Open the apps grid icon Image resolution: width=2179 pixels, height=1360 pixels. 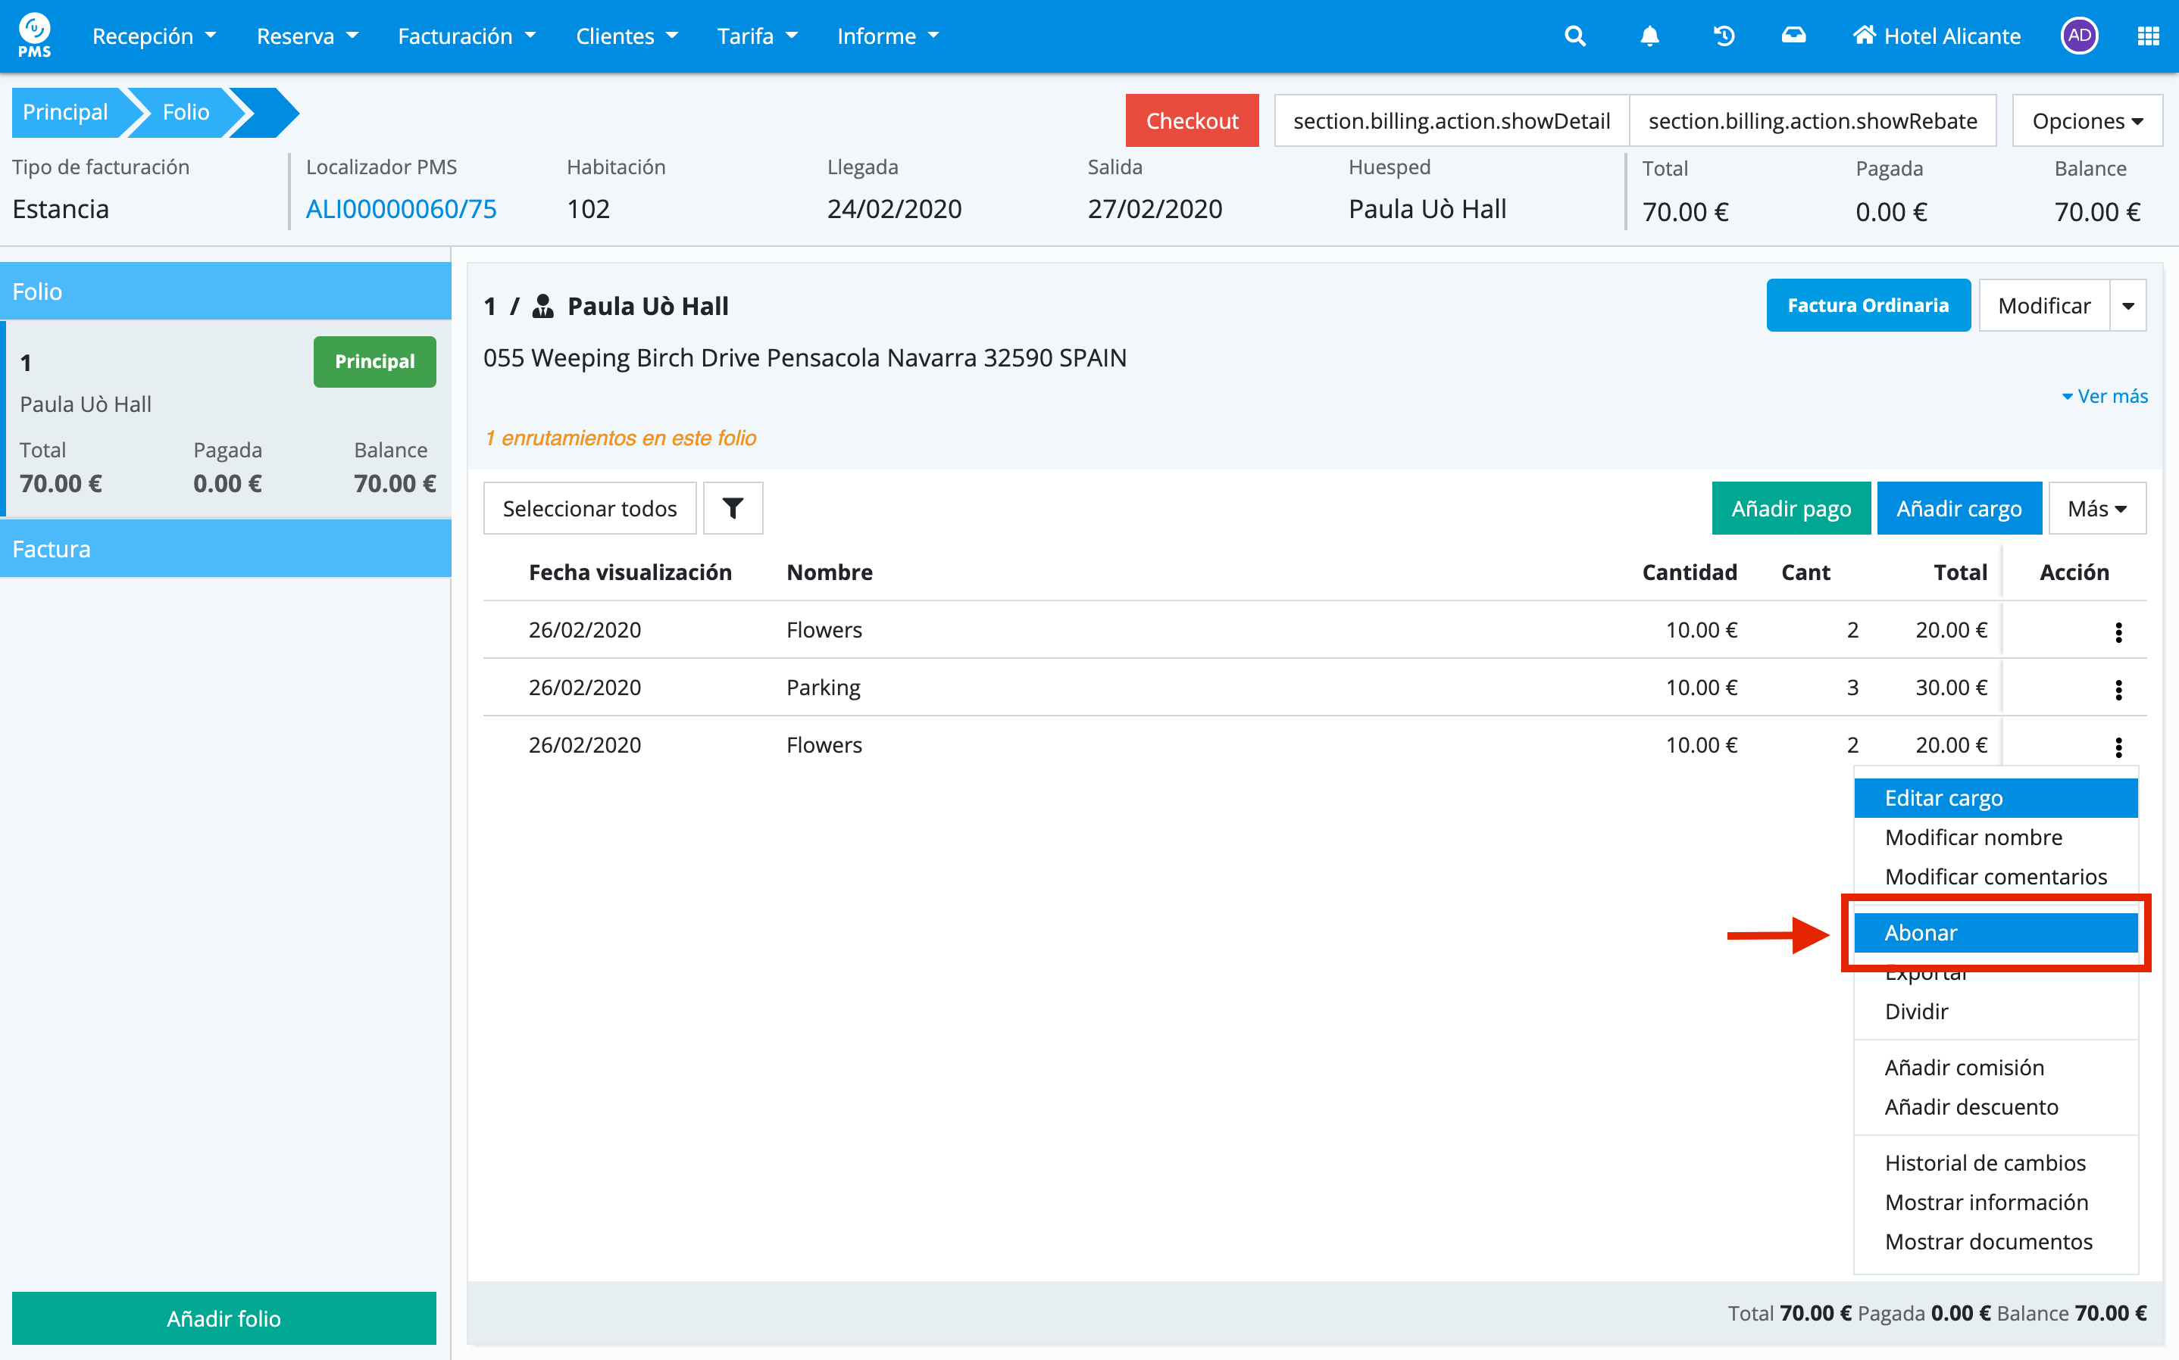[2147, 36]
